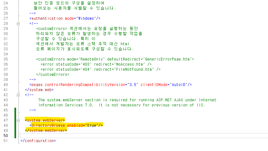Screen dimensions: 268x151
Task: Click the comment end marker on line 39
Action: point(32,80)
